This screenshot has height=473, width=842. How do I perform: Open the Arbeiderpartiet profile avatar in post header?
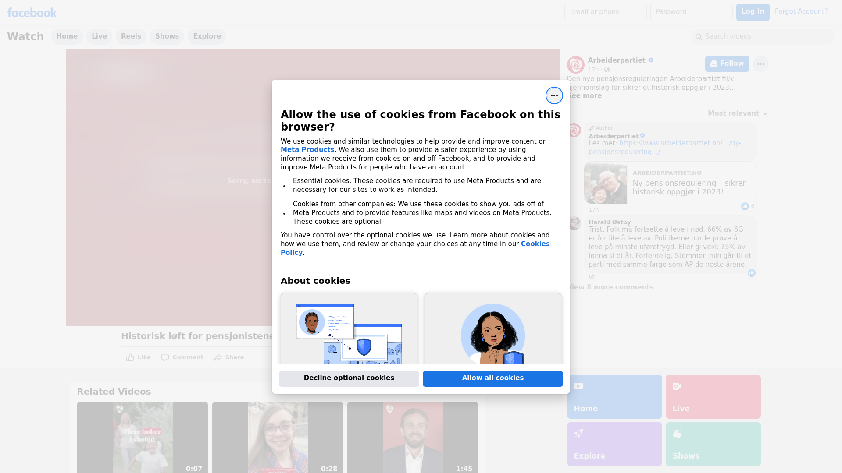tap(575, 65)
